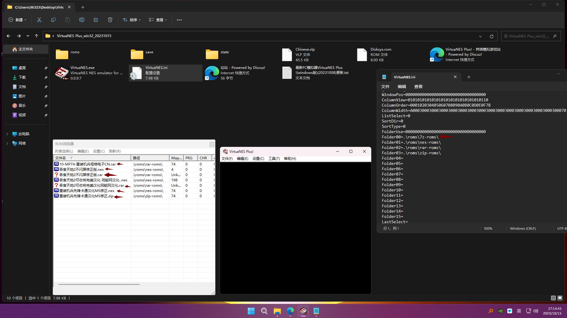
Task: Sort ROM list by 文件名 column header
Action: 92,158
